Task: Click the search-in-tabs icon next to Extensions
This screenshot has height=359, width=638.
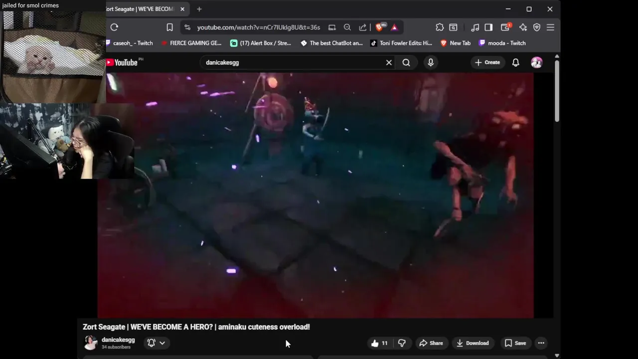Action: [453, 27]
